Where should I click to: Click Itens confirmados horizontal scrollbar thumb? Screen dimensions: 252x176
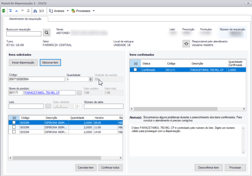coord(176,109)
